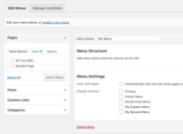Viewport: 183px width, 134px height.
Task: Open the Search tab in Pages
Action: (52, 51)
